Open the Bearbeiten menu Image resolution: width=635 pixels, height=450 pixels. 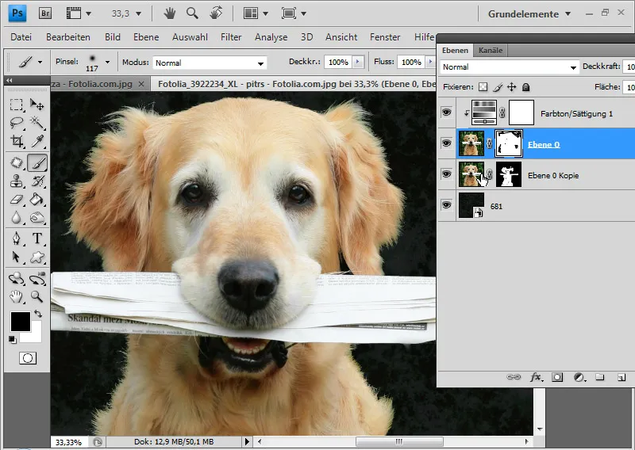coord(68,37)
